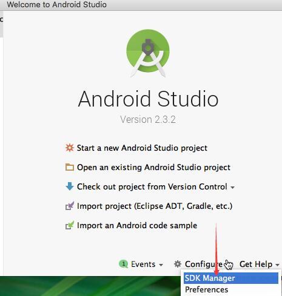
Task: Click the new project starburst icon
Action: click(x=70, y=148)
